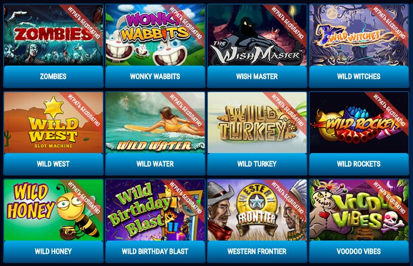
Task: Click the VOODOO VIBES title button
Action: [x=359, y=251]
